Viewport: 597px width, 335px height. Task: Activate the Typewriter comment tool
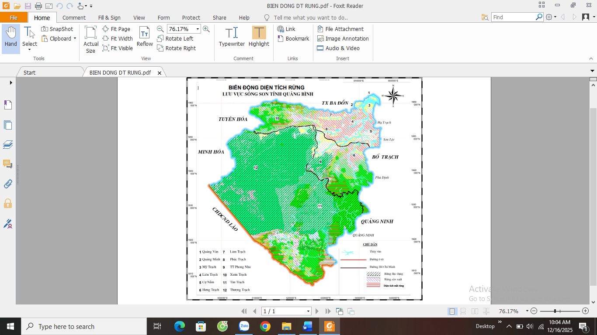pyautogui.click(x=232, y=37)
